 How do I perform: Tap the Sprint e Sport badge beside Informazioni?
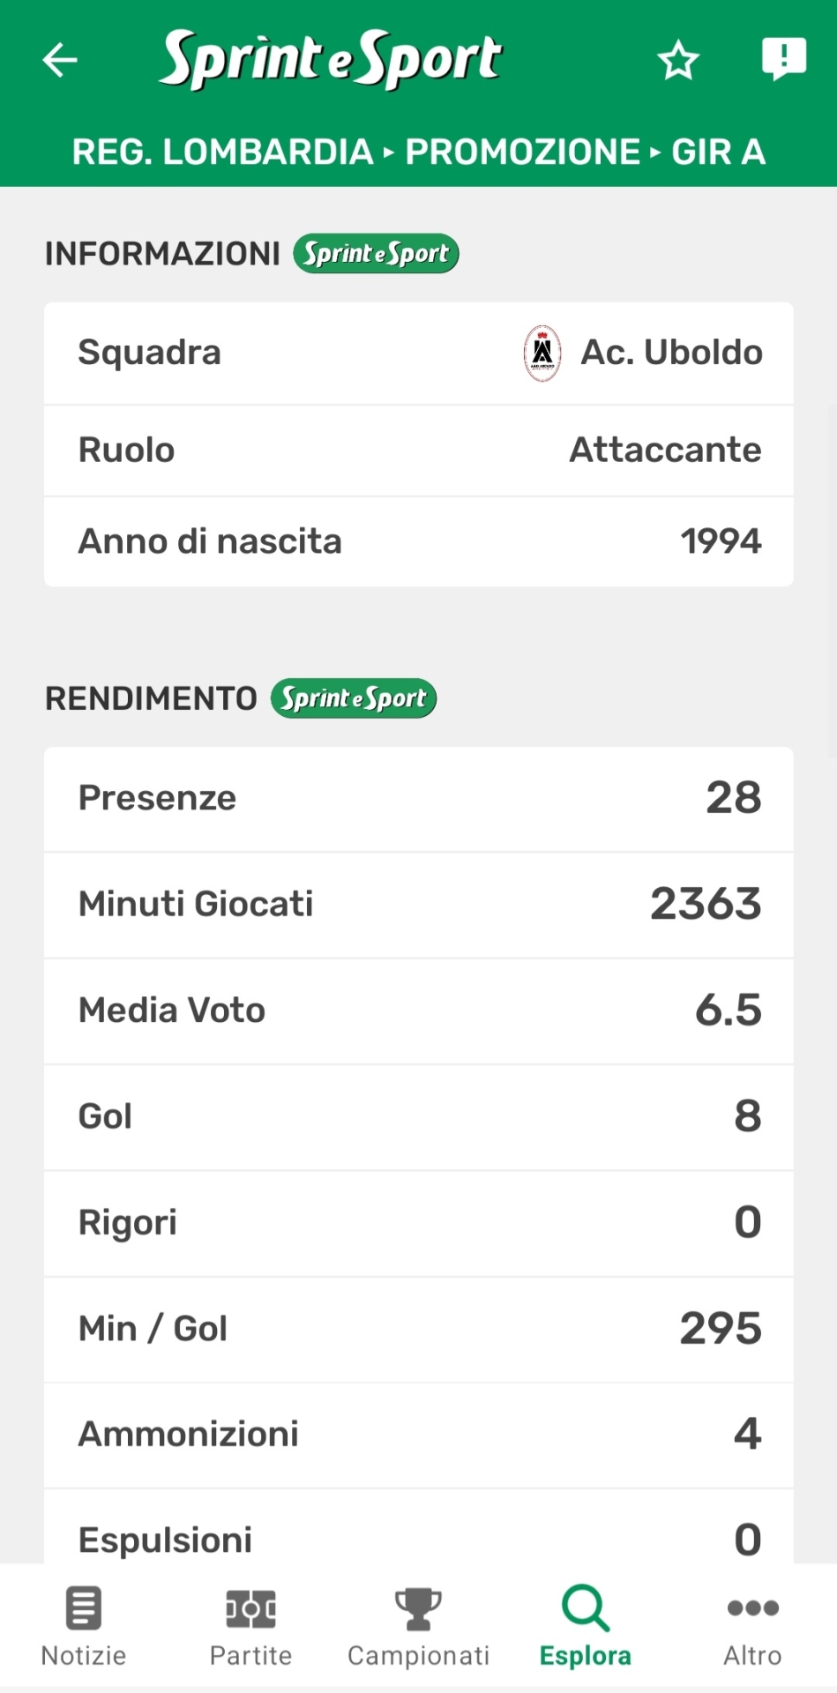point(376,254)
